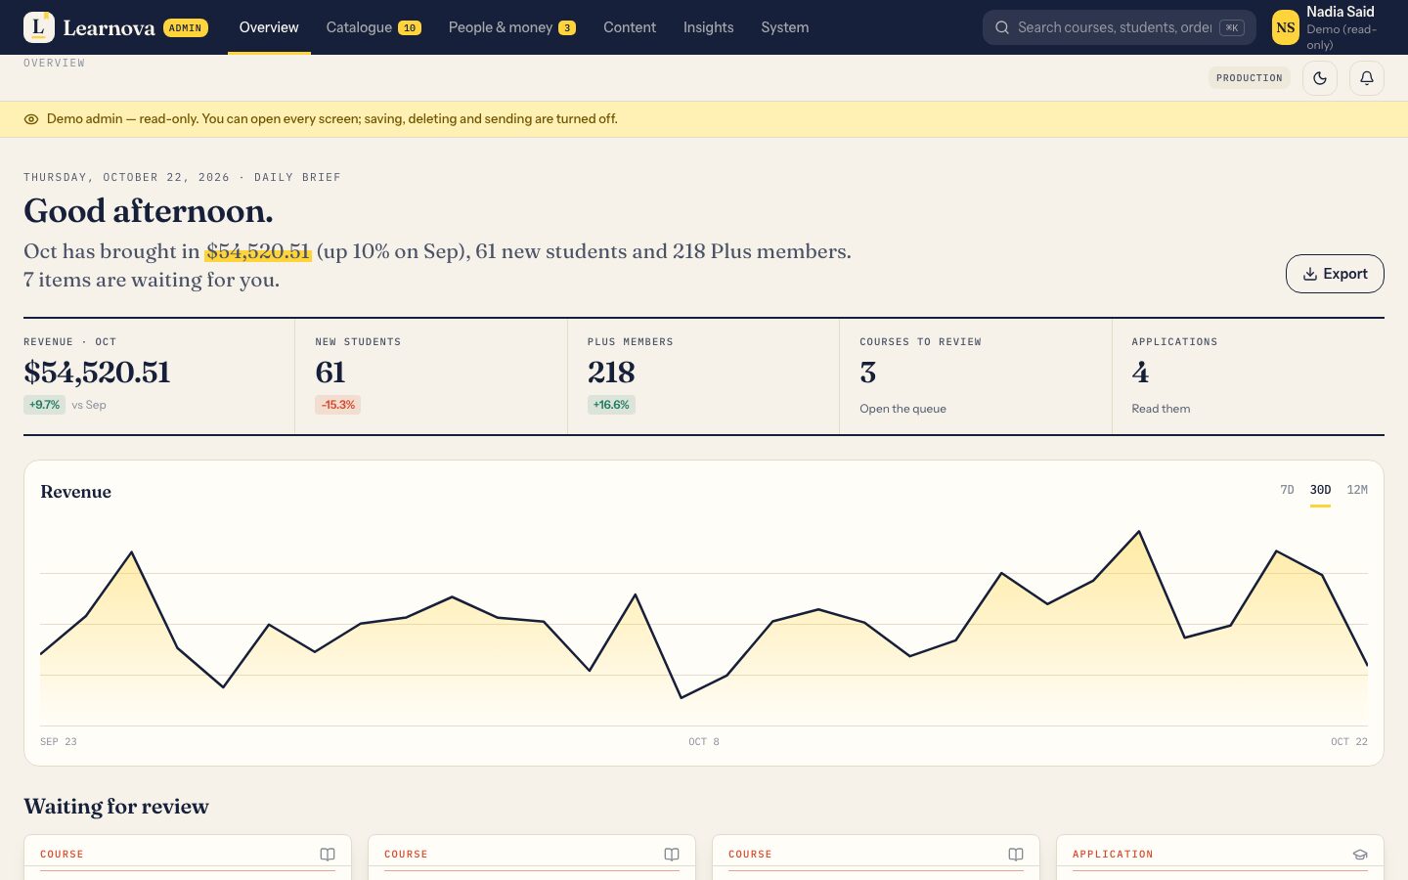Click the Learnova logo icon

point(39,27)
